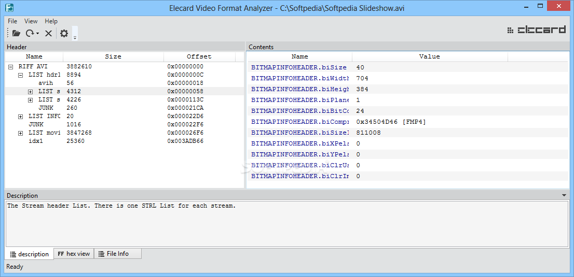Click offset 0x003ADB66 in Header tree
Viewport: 574px width, 277px height.
185,141
